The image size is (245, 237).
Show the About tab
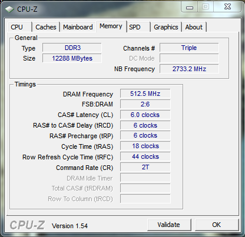194,27
